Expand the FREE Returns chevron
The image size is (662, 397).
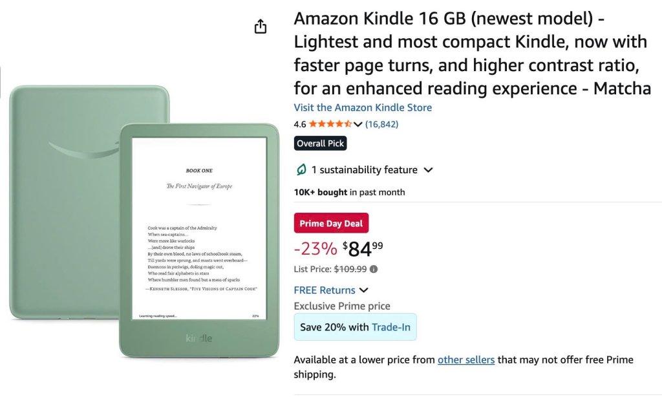[x=364, y=290]
